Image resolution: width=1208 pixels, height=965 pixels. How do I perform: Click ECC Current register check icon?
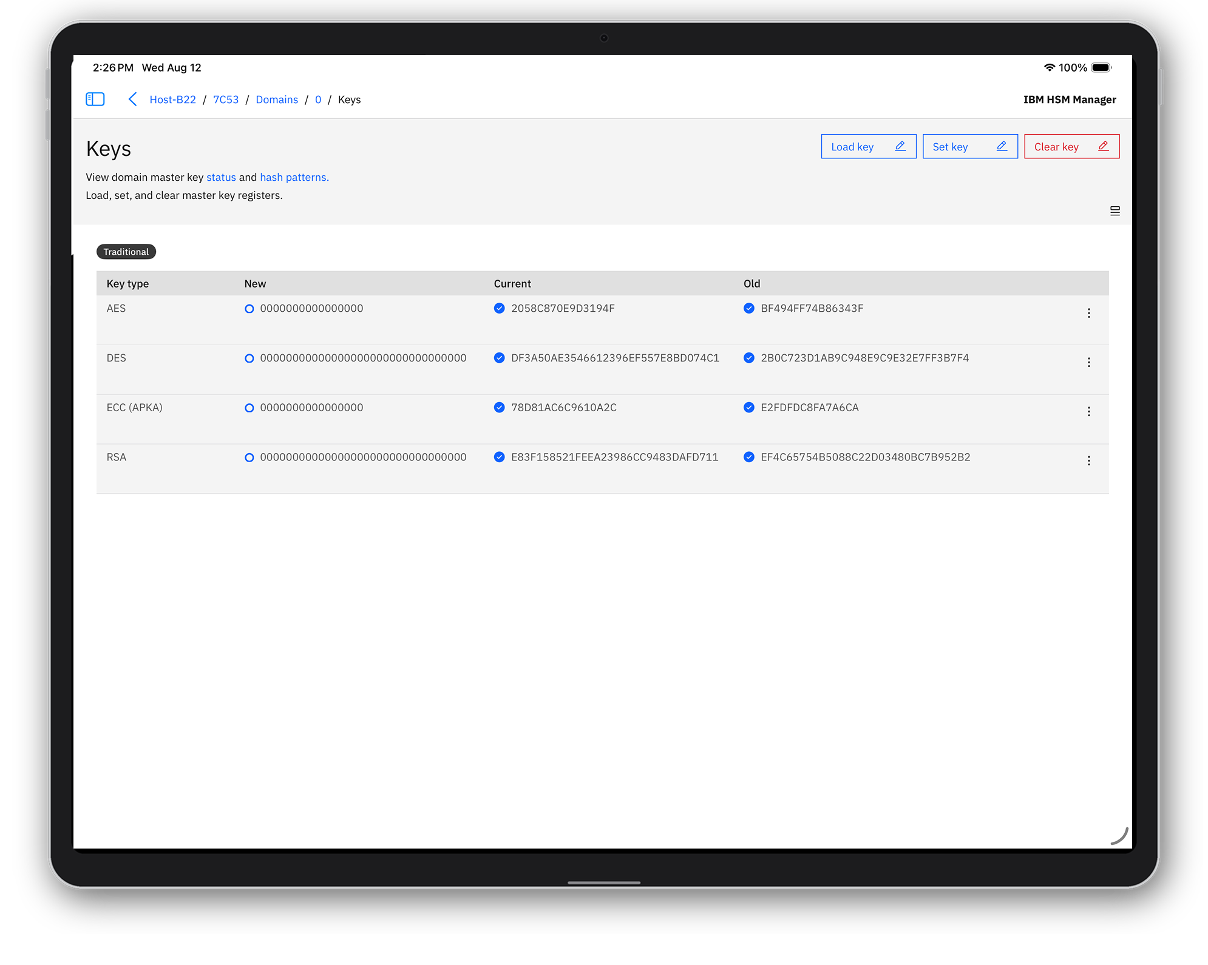click(499, 408)
